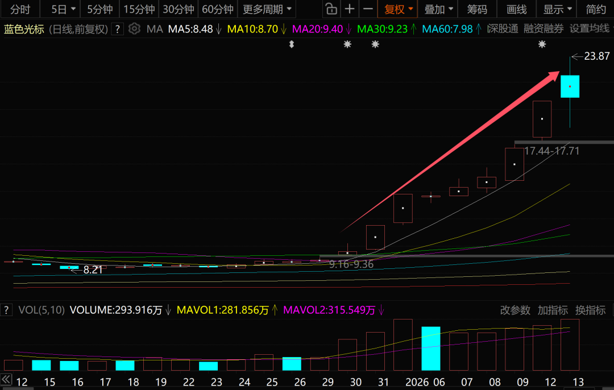The width and height of the screenshot is (614, 390).
Task: Open MA settings gear icon
Action: coord(134,29)
